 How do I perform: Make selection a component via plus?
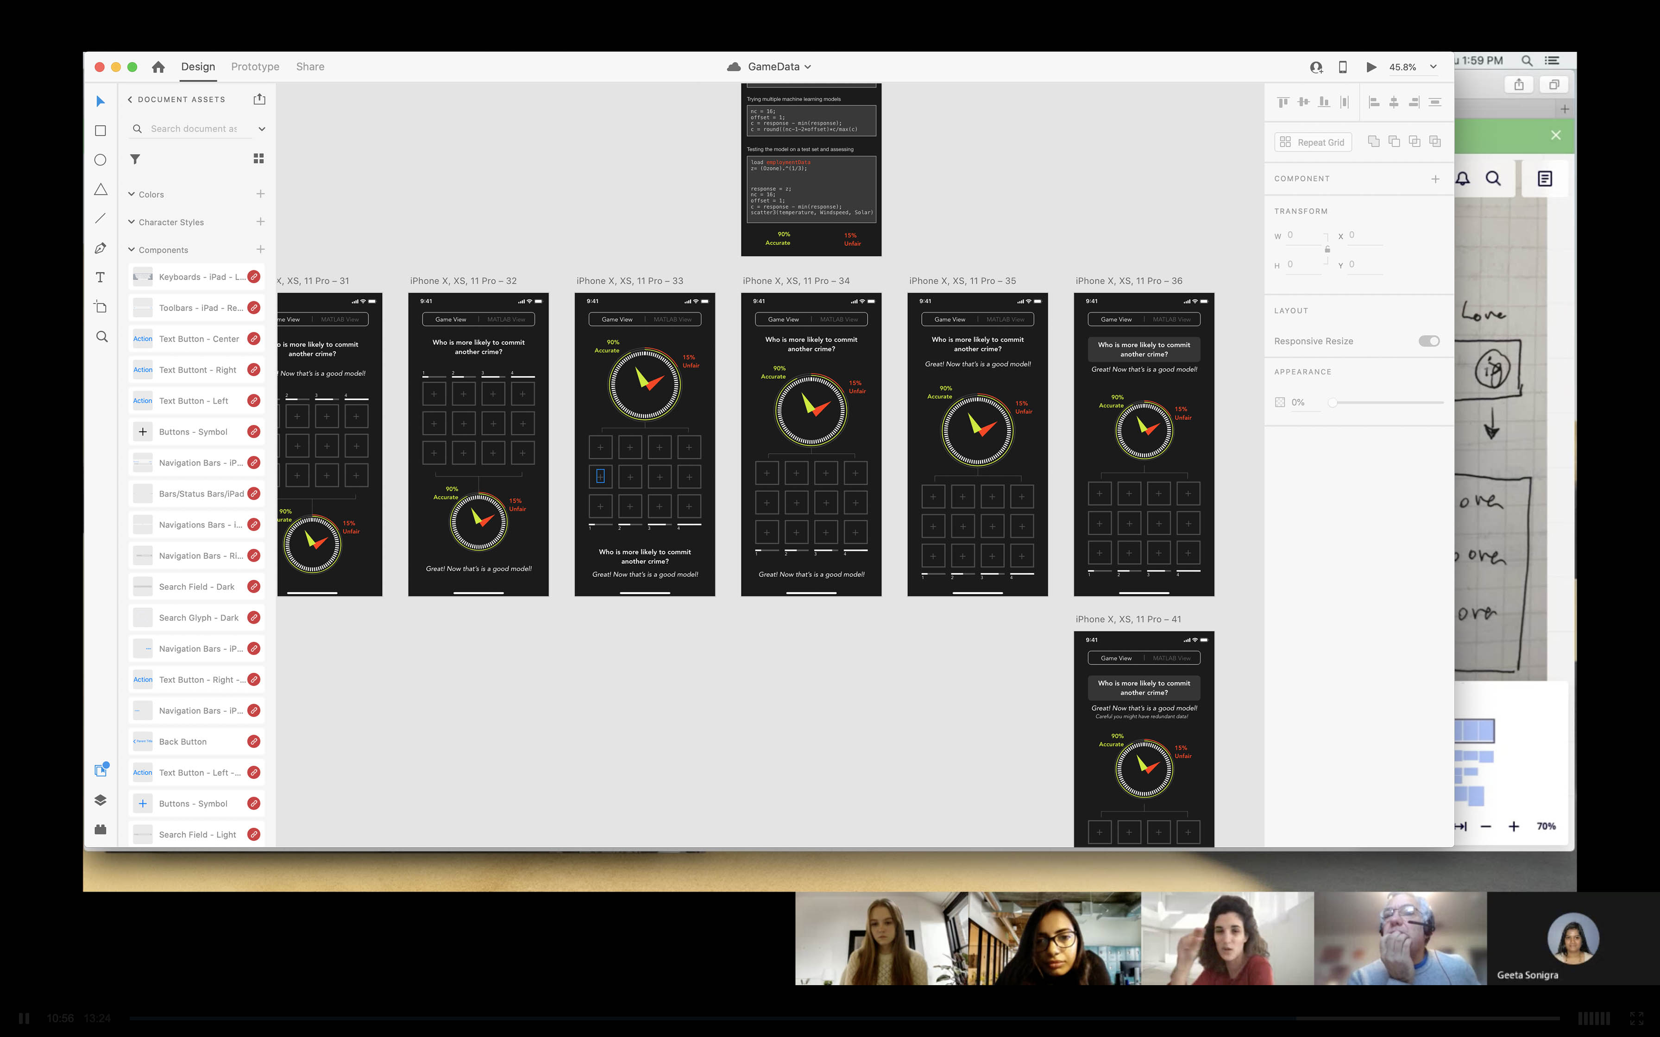coord(1435,179)
